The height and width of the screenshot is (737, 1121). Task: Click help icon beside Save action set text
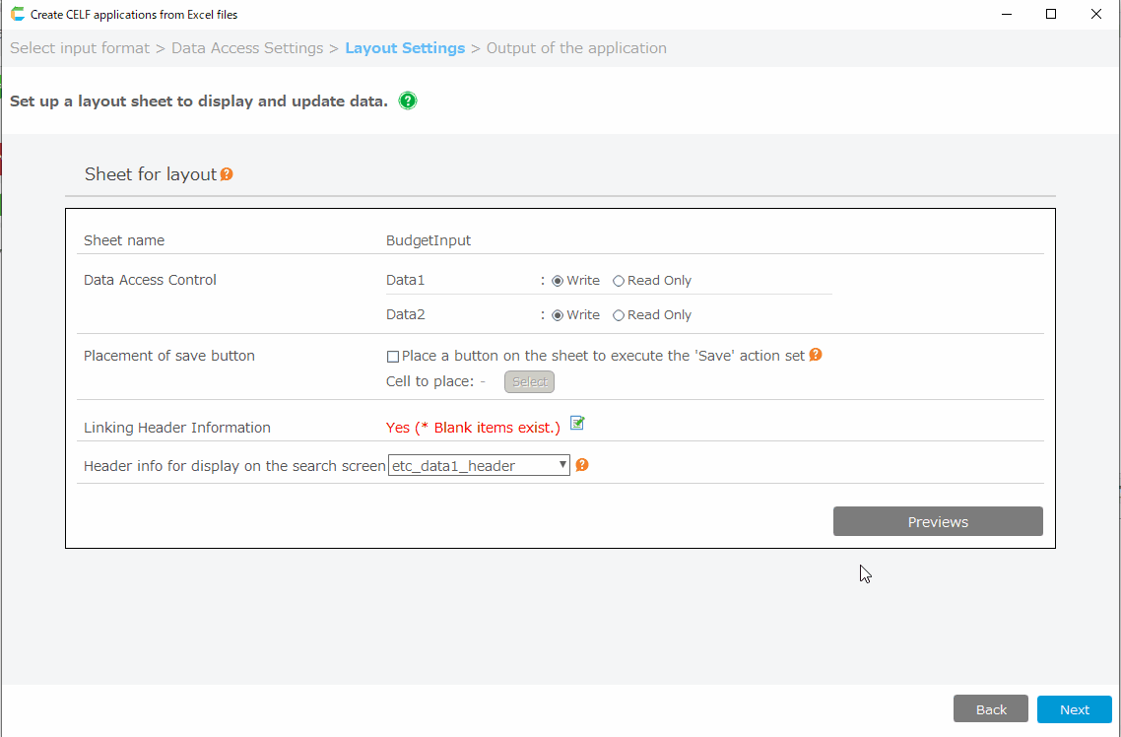coord(815,355)
